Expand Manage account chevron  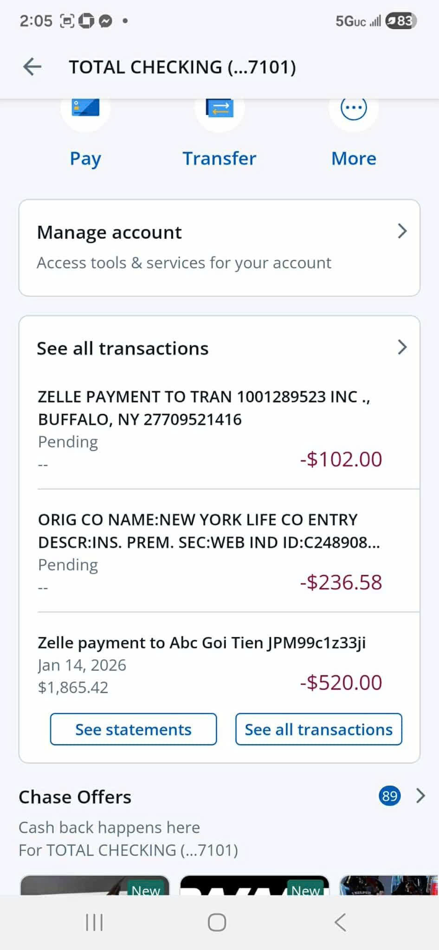click(x=402, y=231)
